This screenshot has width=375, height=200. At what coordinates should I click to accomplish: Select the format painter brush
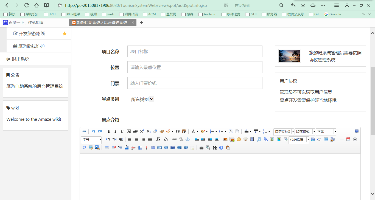[162, 131]
